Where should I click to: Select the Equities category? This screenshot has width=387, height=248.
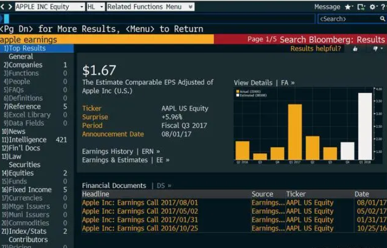pyautogui.click(x=37, y=173)
